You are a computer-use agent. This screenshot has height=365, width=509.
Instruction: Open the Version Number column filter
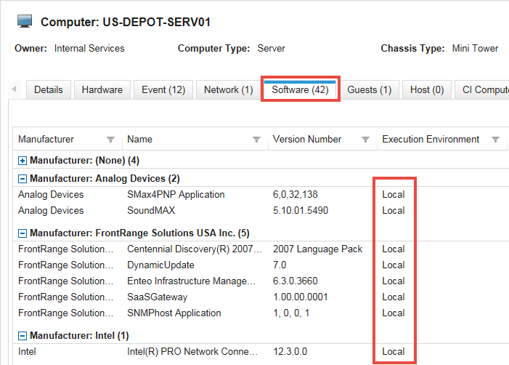(x=365, y=140)
